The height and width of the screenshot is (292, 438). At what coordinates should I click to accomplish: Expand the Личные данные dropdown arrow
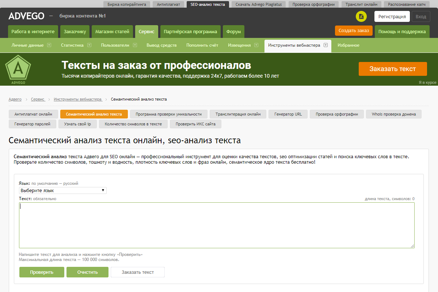[49, 45]
